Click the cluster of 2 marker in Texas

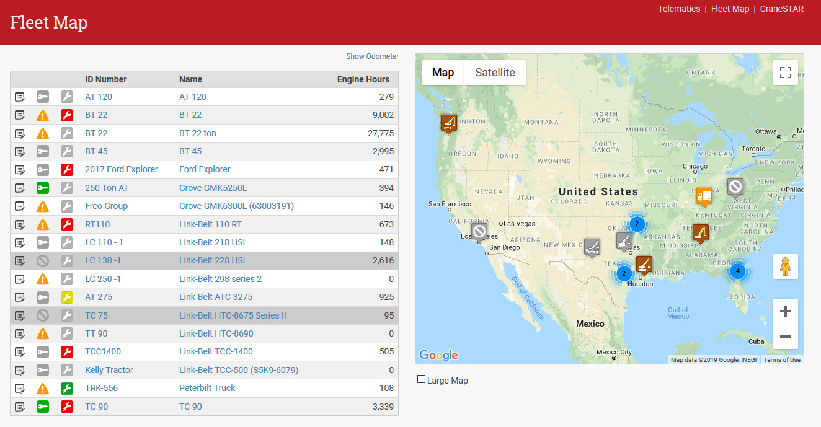(x=624, y=273)
